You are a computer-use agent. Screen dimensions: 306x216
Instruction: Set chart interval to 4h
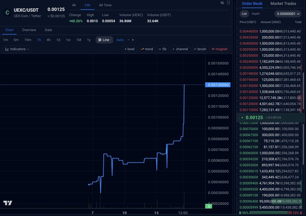pos(49,40)
